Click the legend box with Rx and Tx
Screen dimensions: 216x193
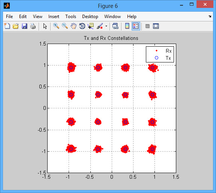[x=160, y=54]
